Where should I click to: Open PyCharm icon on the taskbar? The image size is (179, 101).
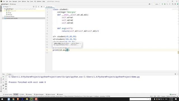click(32, 99)
